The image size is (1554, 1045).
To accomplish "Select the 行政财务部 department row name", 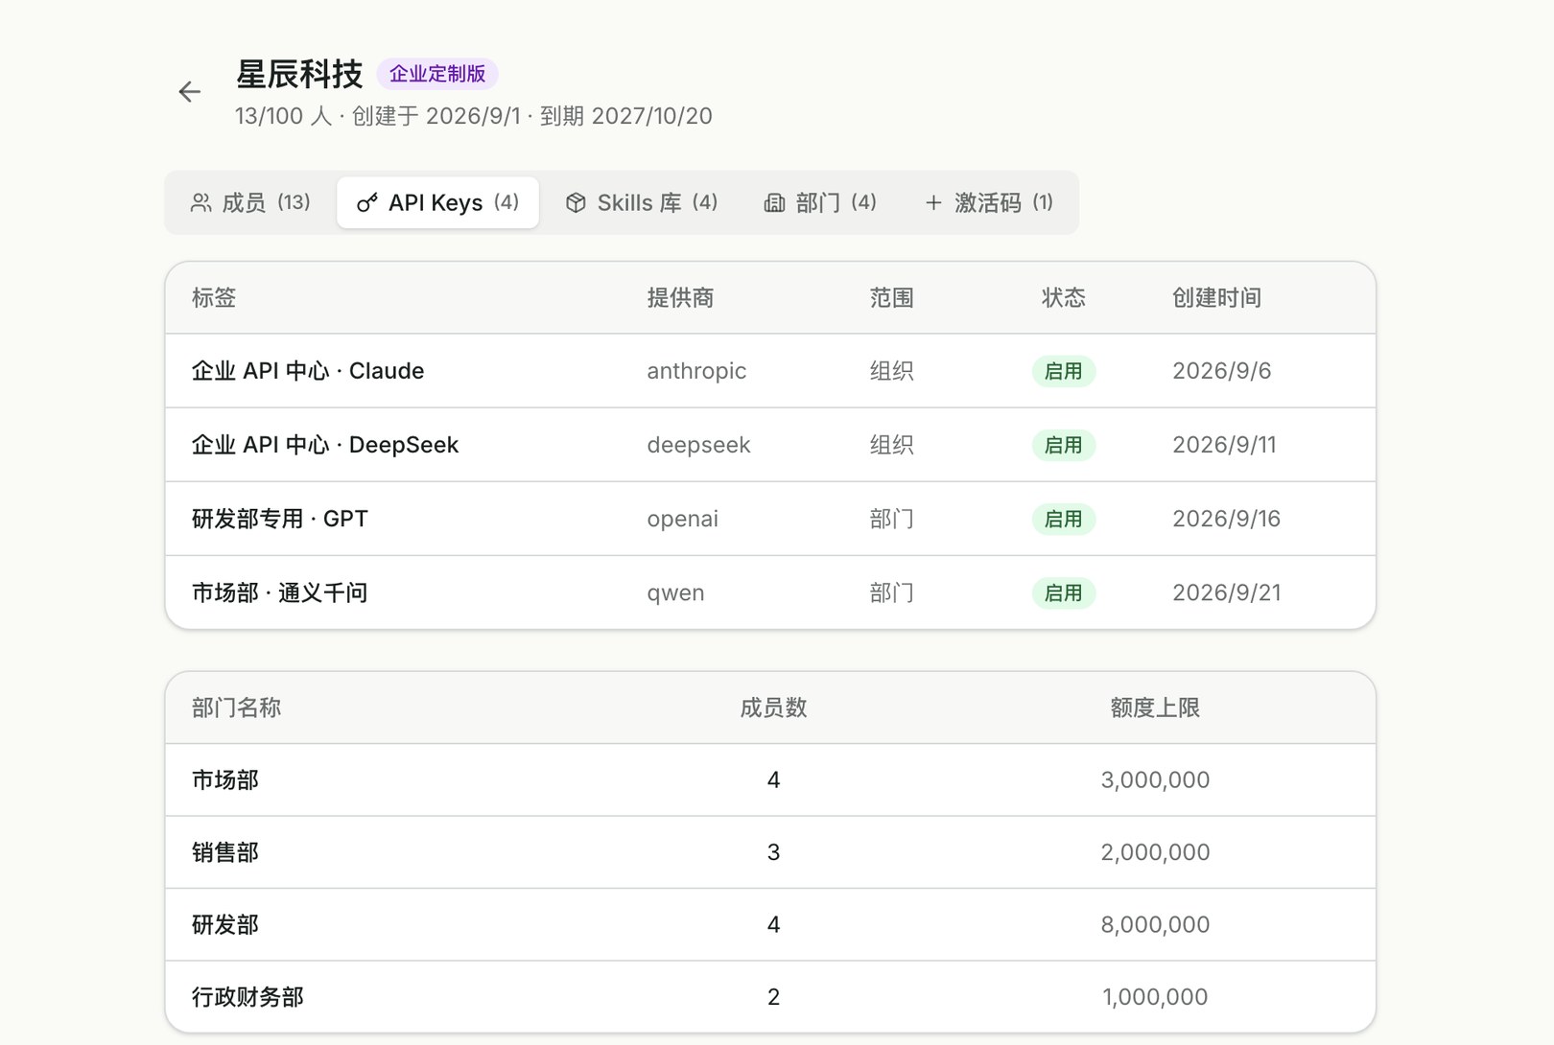I will 247,997.
